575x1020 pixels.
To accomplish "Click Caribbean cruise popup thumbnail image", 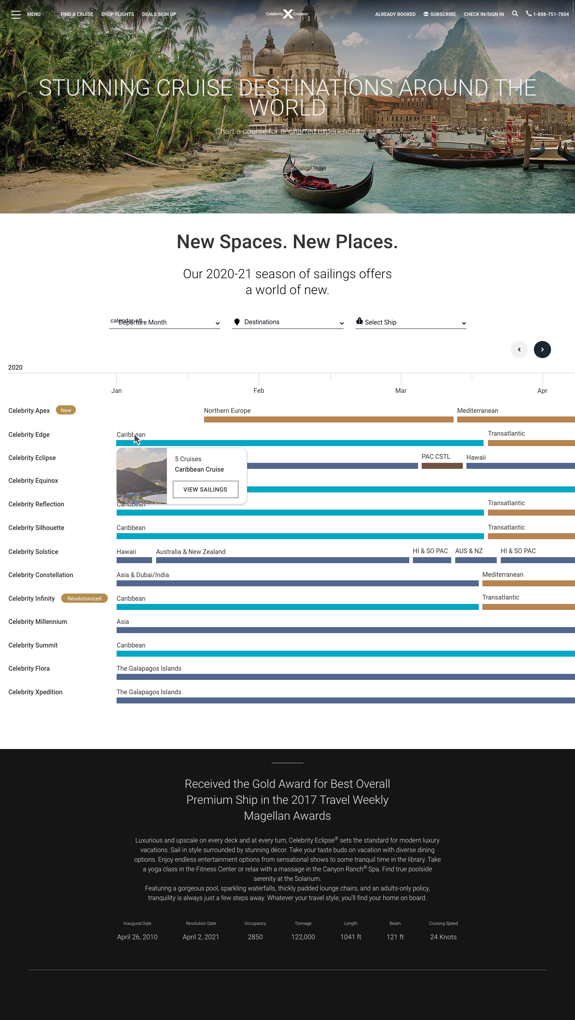I will pyautogui.click(x=142, y=476).
